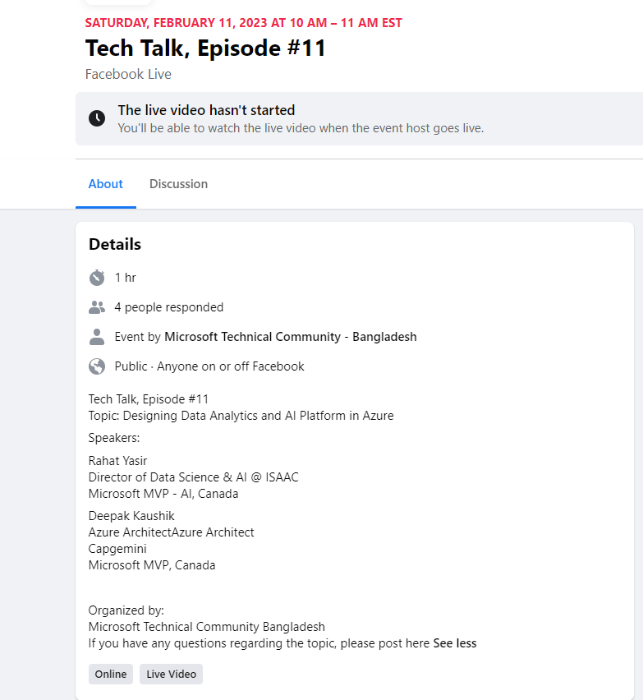
Task: Open Microsoft Technical Community - Bangladesh host link
Action: 290,337
